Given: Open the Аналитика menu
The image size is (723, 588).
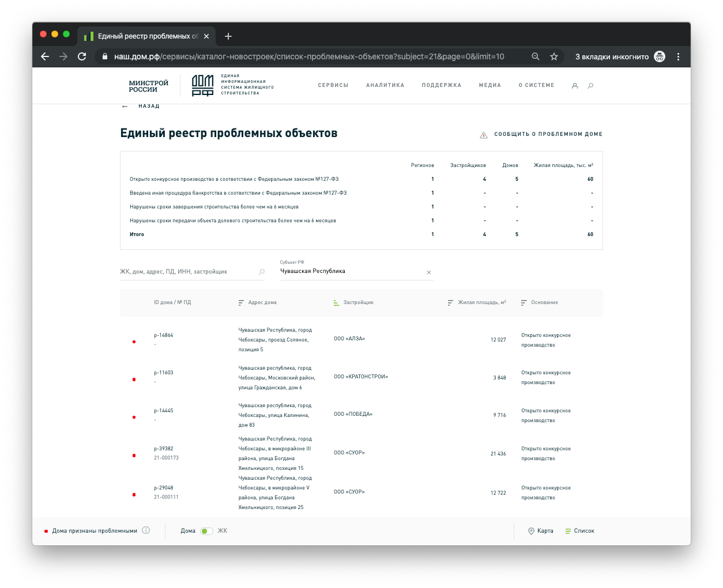Looking at the screenshot, I should 385,85.
